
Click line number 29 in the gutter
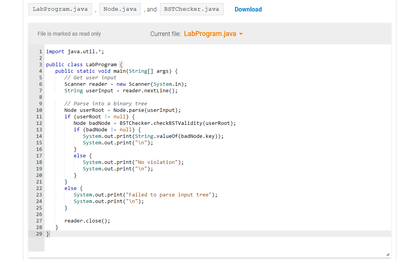pos(39,234)
